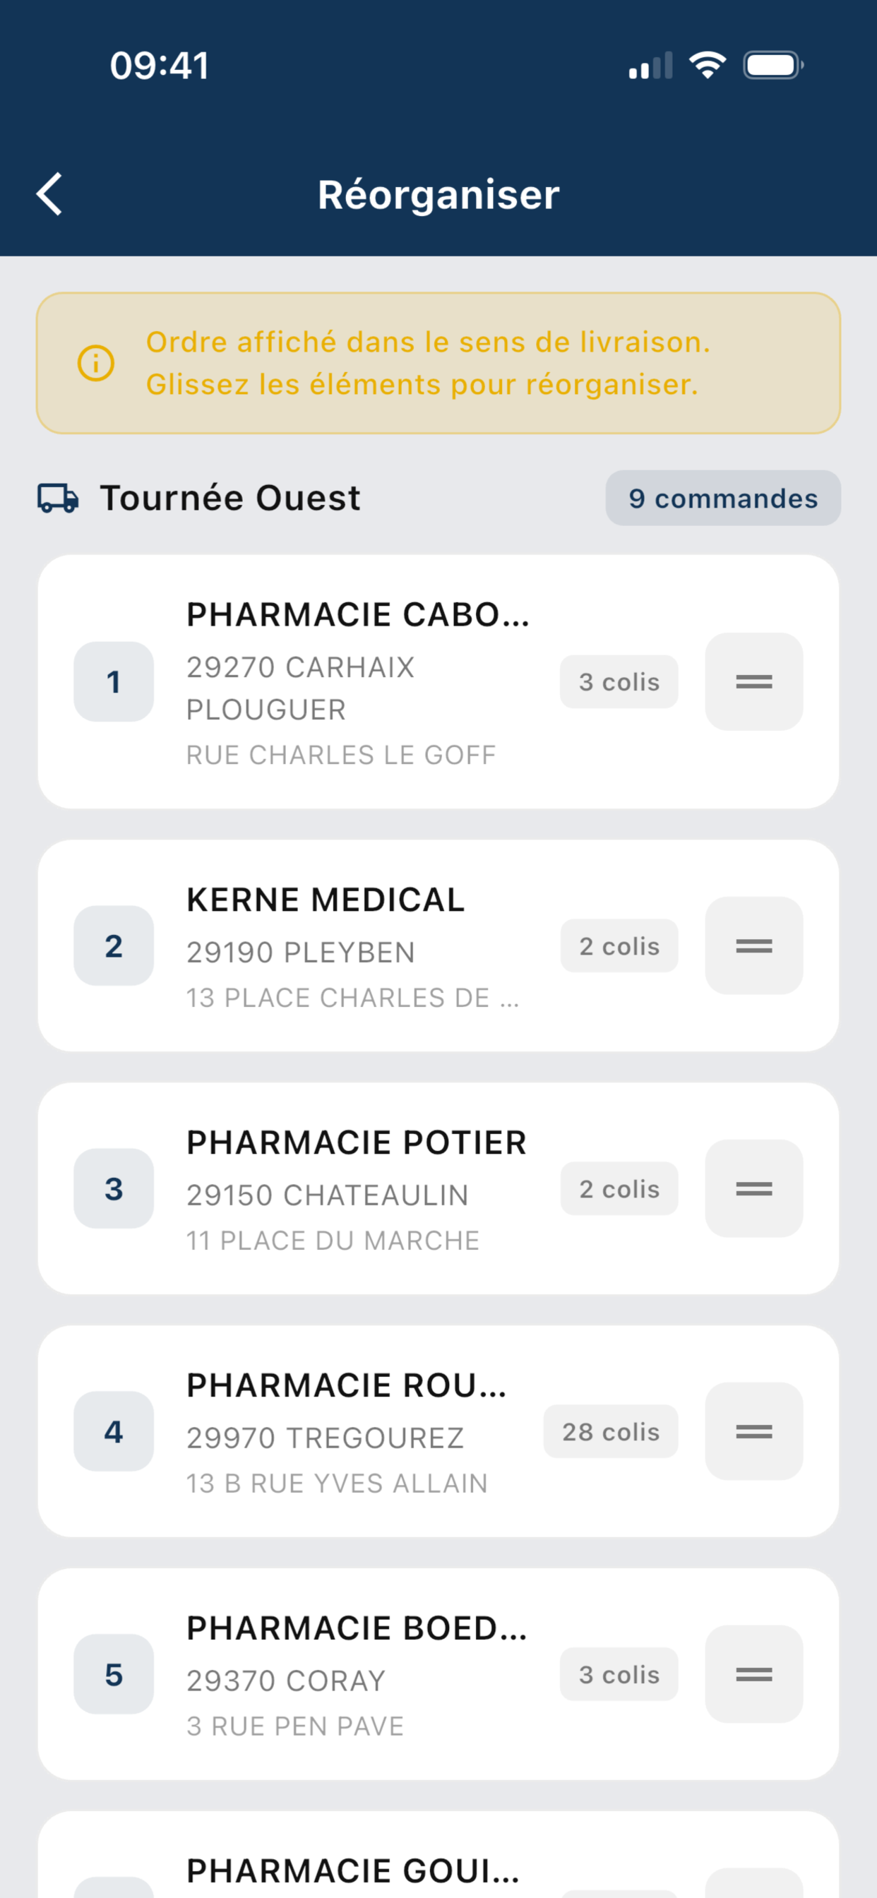The image size is (877, 1898).
Task: Tap the delivery truck icon beside Tournée Ouest
Action: (x=58, y=498)
